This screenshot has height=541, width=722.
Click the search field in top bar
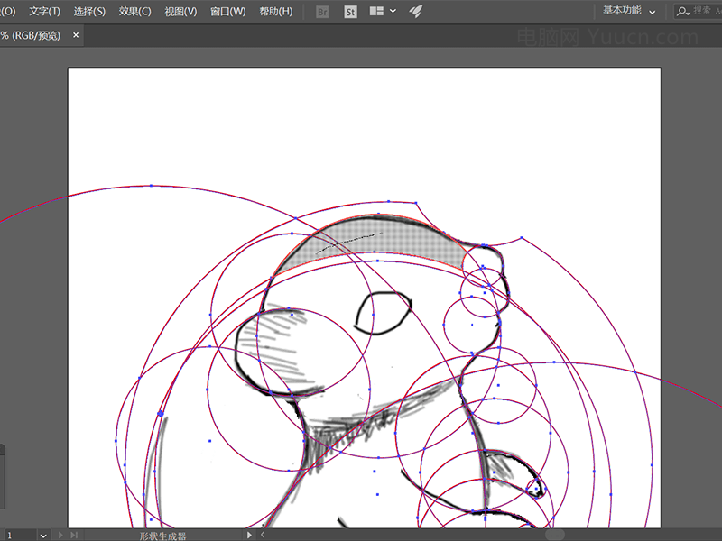click(x=698, y=11)
